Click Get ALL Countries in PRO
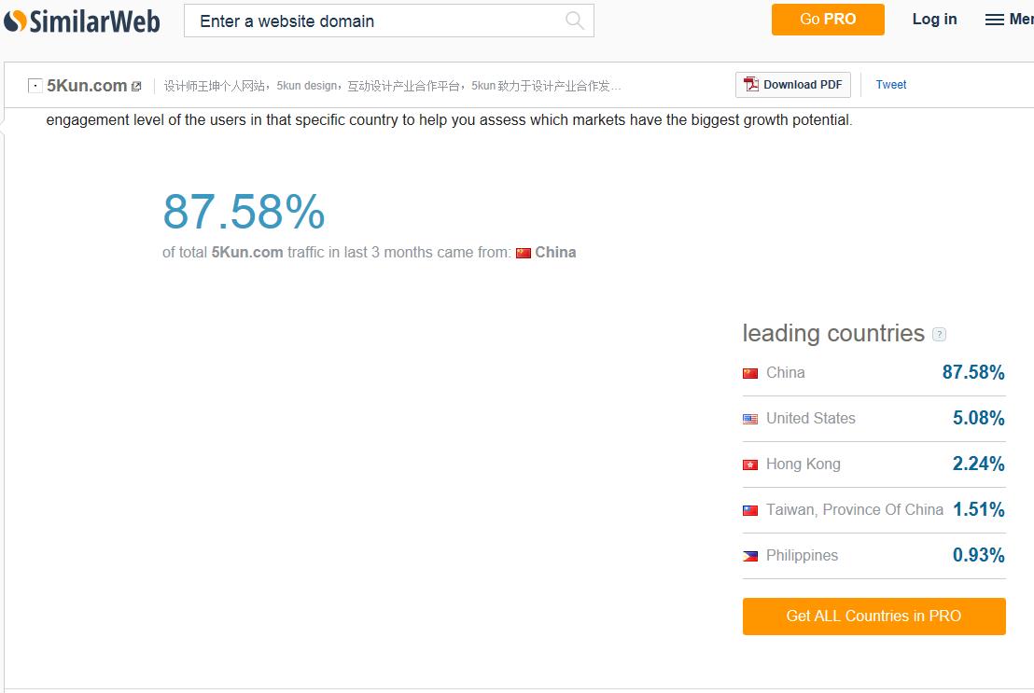Screen dimensions: 1034x693 pyautogui.click(x=873, y=616)
